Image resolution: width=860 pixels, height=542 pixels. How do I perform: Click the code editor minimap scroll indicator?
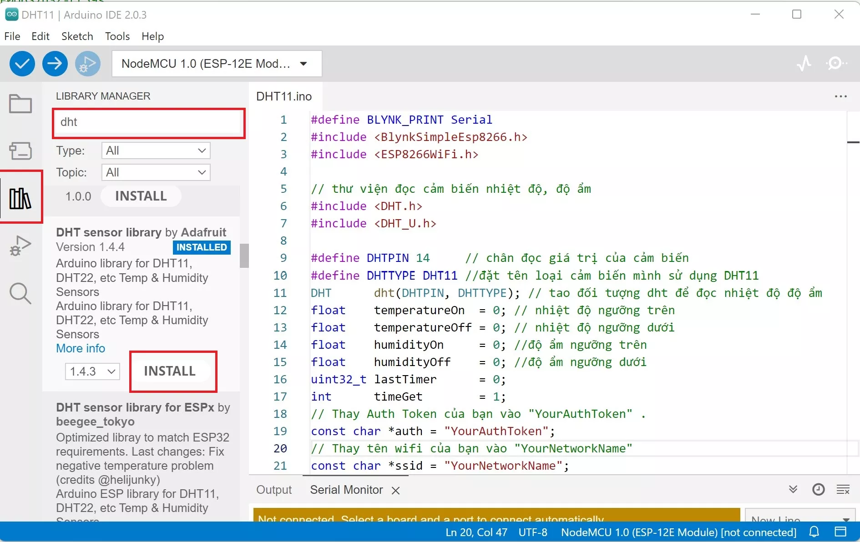pos(853,143)
